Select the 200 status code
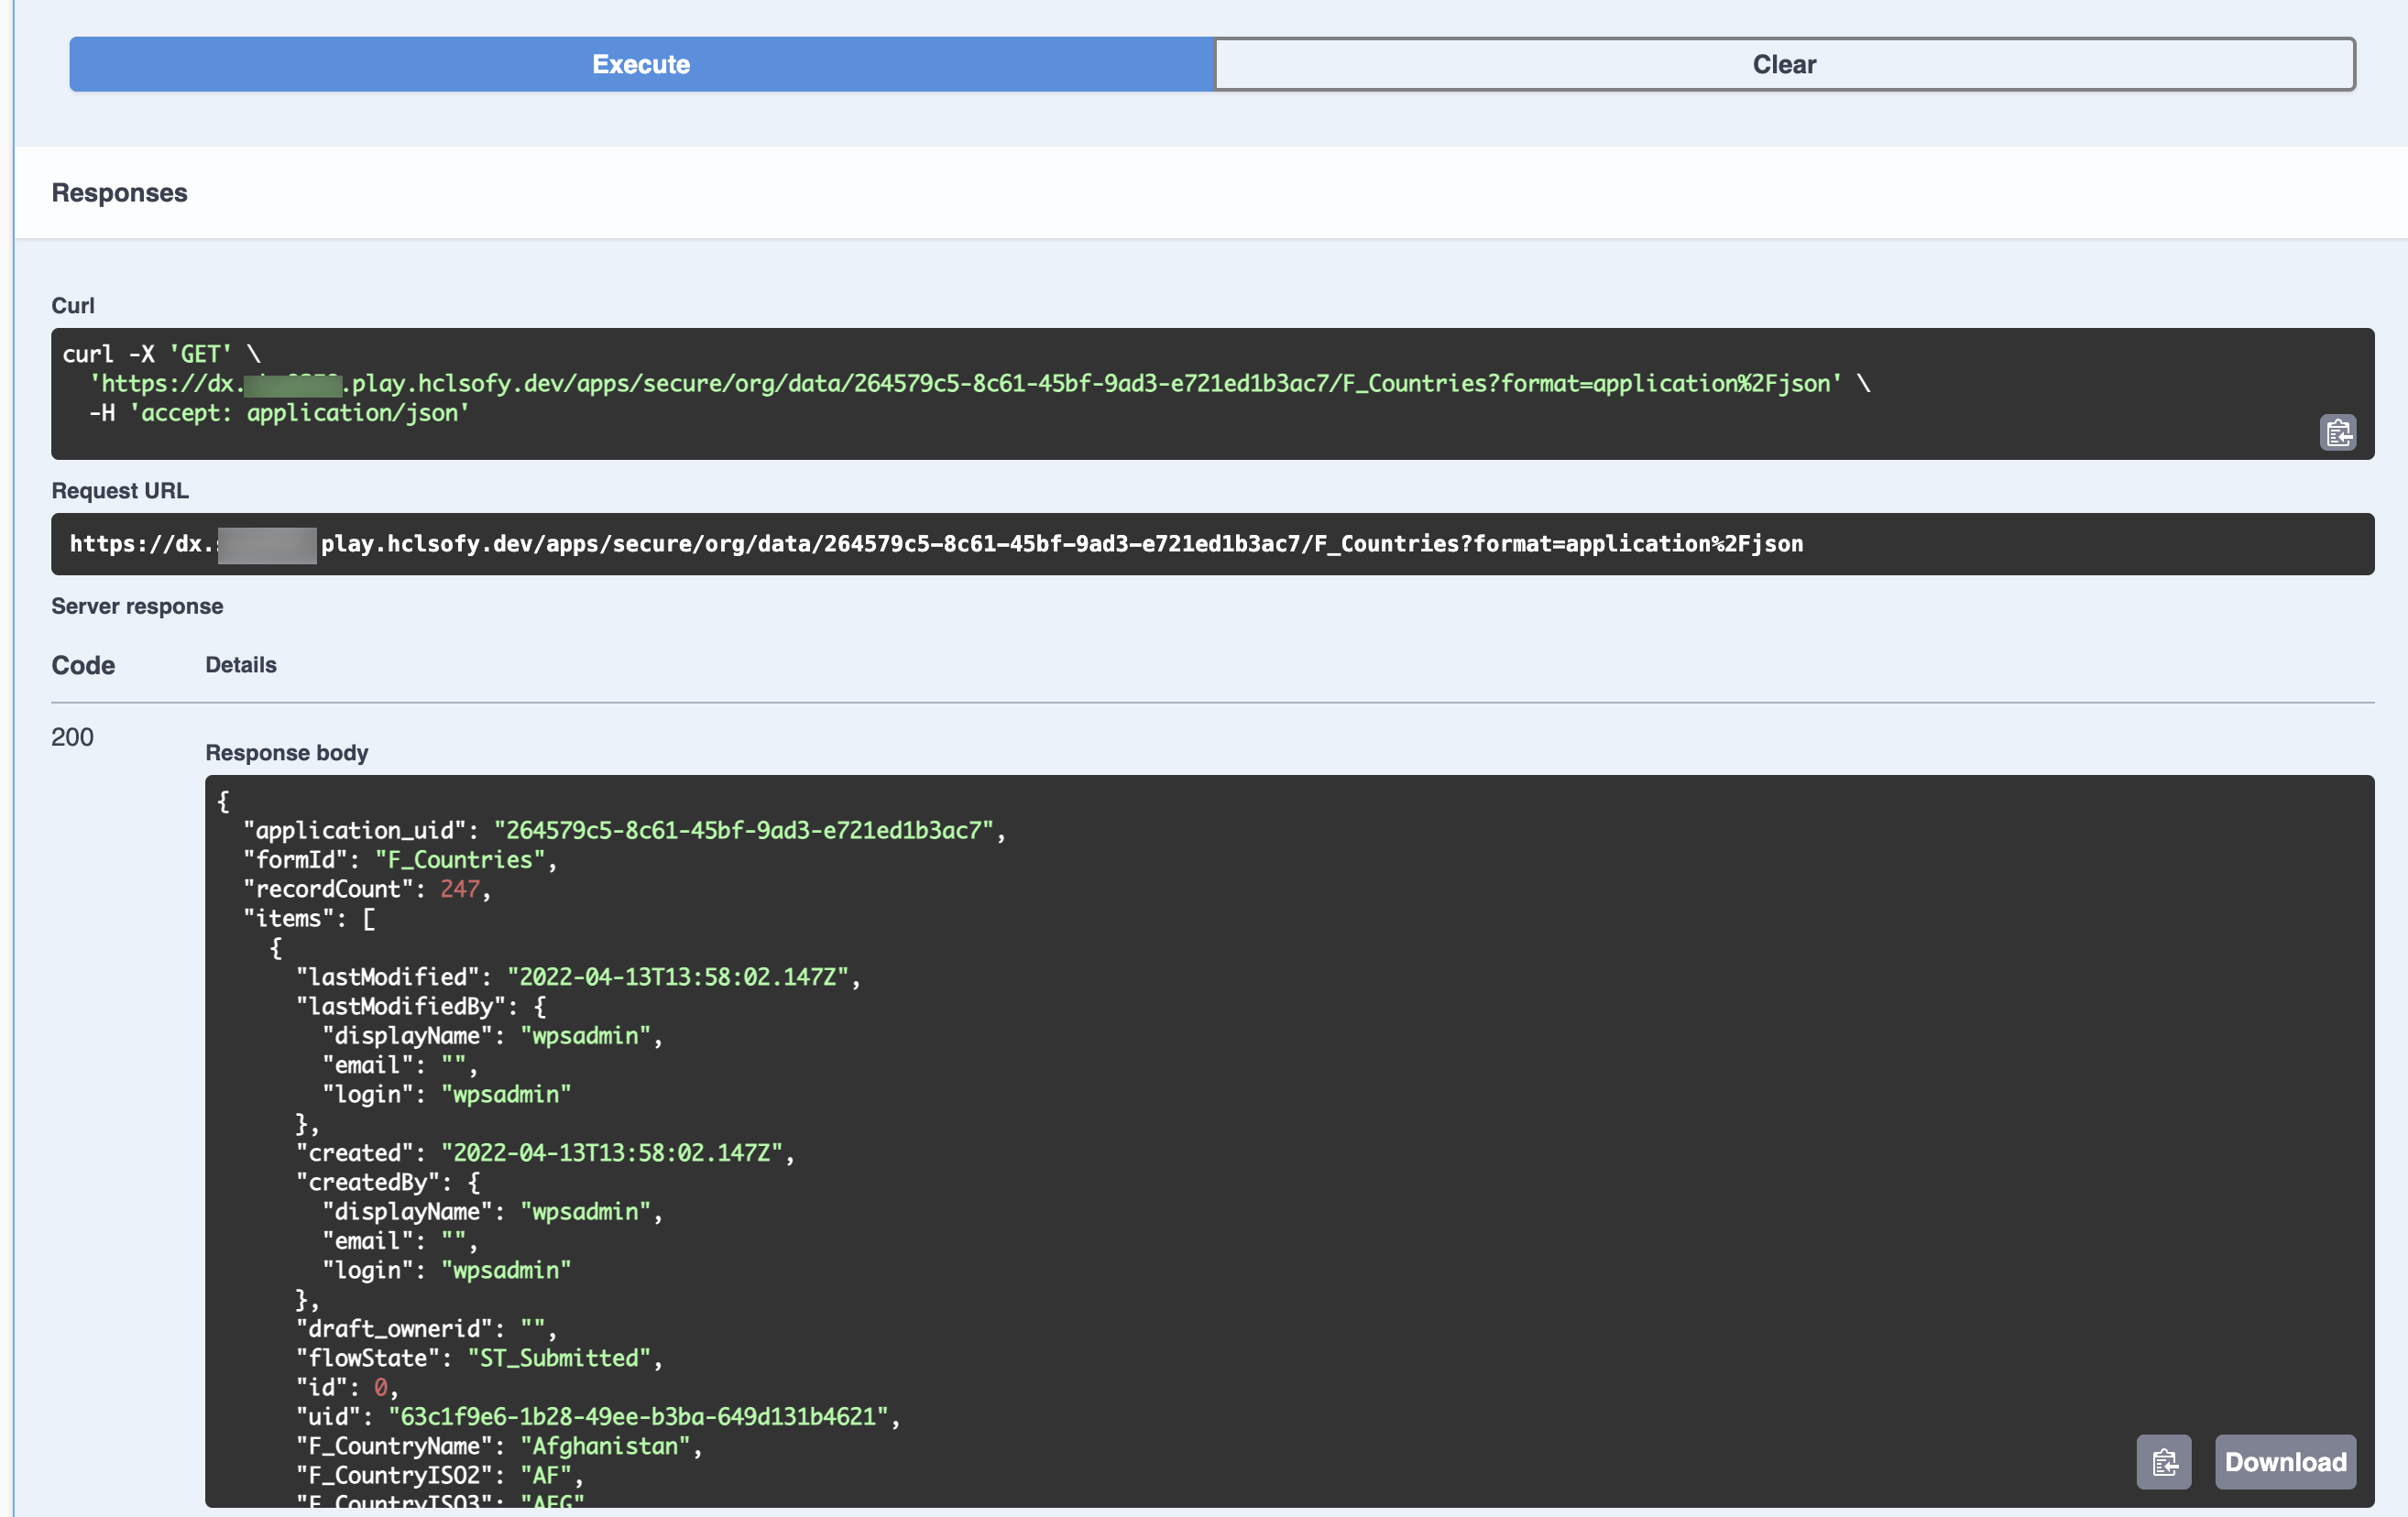Viewport: 2408px width, 1517px height. coord(72,737)
